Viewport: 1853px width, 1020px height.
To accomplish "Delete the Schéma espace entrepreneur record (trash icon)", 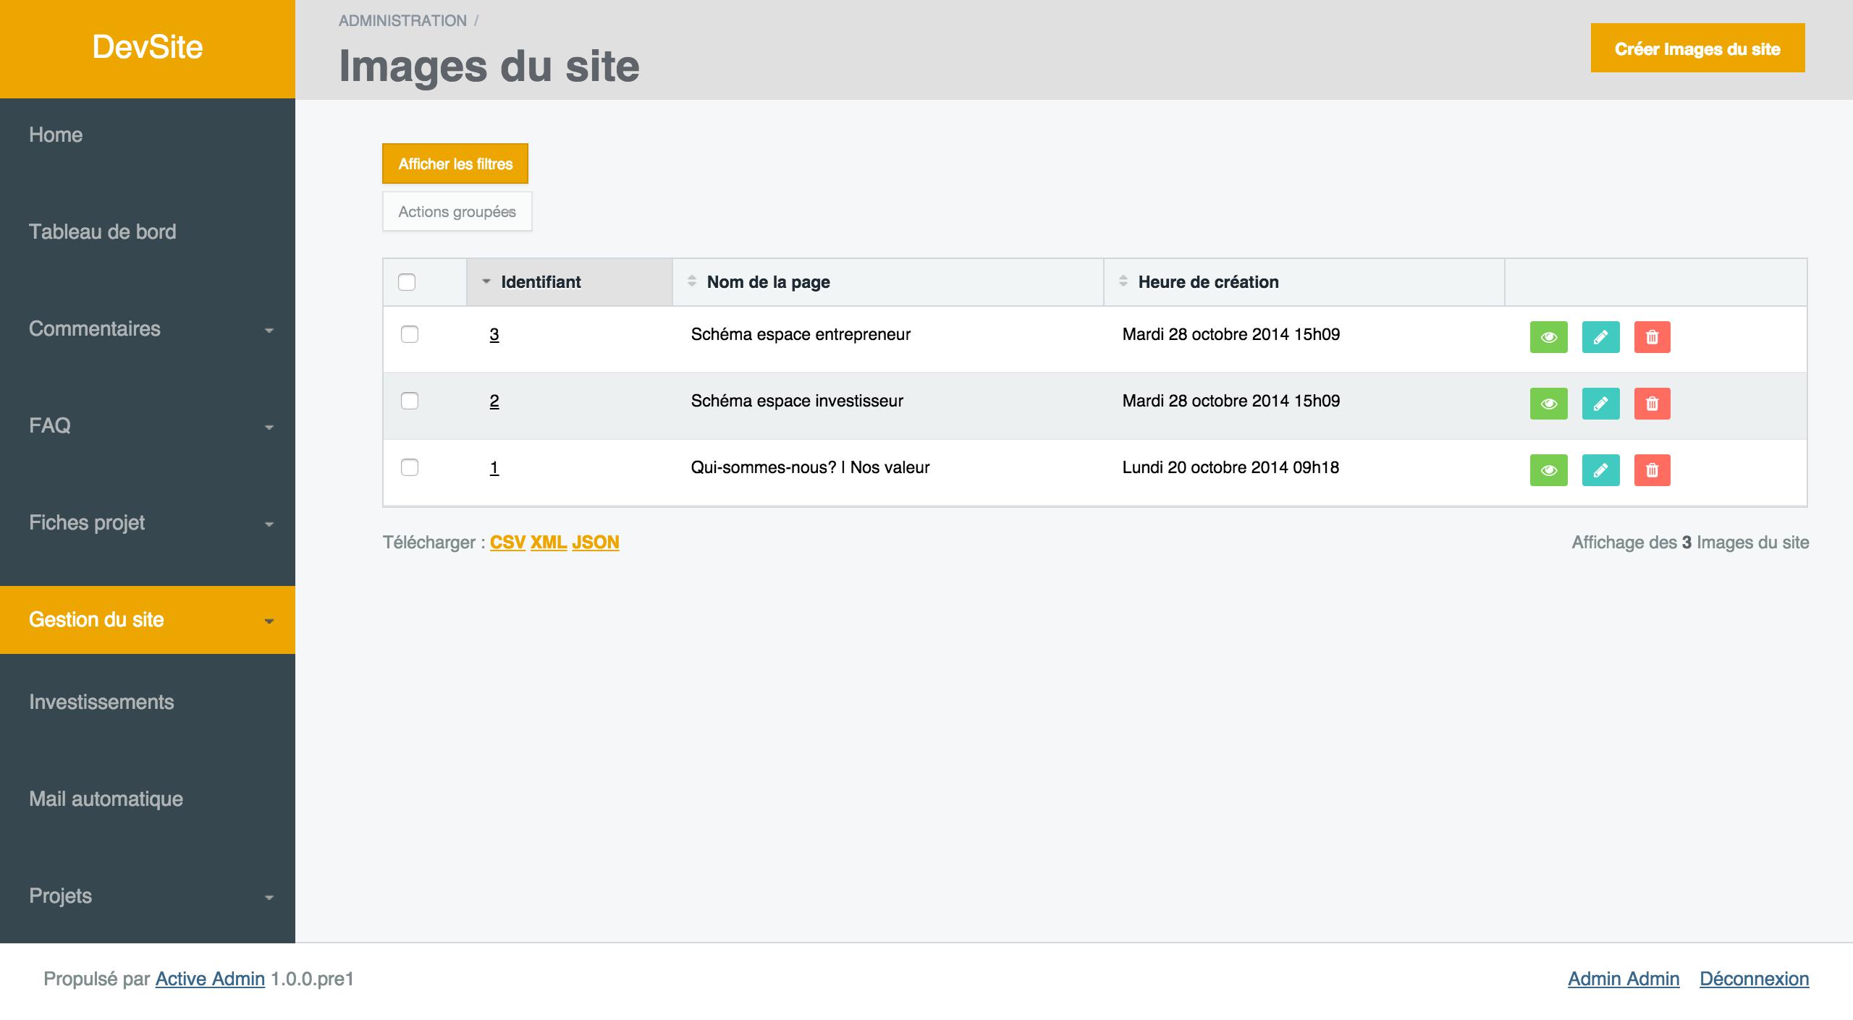I will click(1652, 337).
